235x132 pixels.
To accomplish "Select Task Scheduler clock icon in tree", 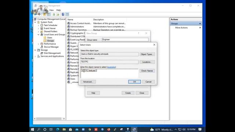I will [x=42, y=25].
